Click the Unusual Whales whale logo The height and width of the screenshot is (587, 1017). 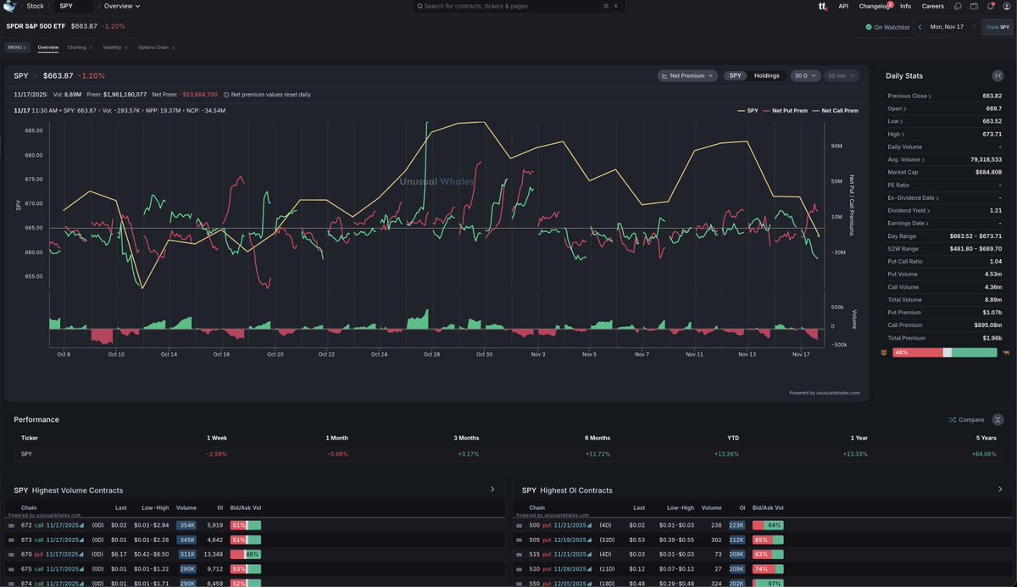(9, 6)
